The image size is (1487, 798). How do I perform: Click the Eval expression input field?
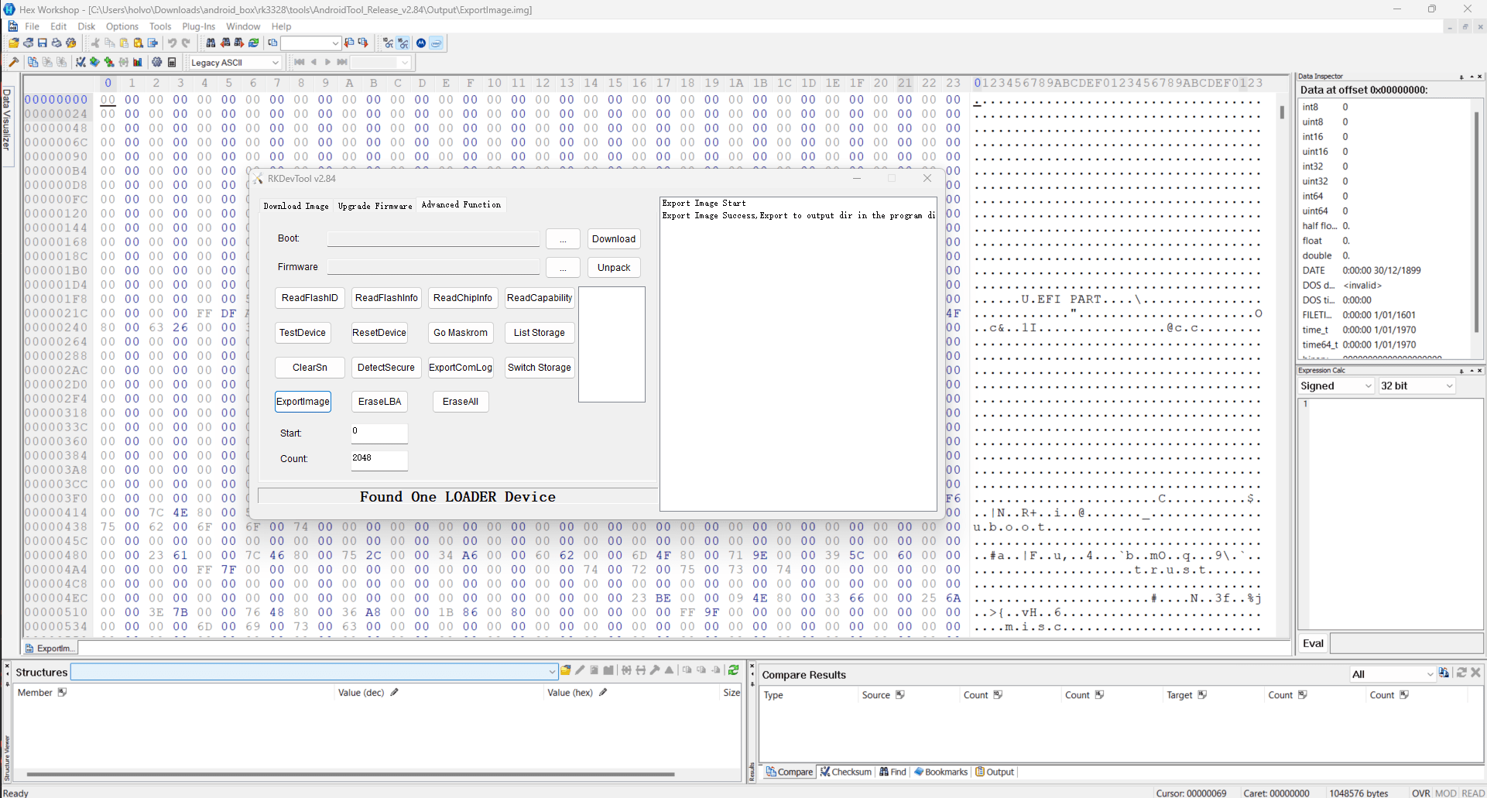click(x=1406, y=643)
